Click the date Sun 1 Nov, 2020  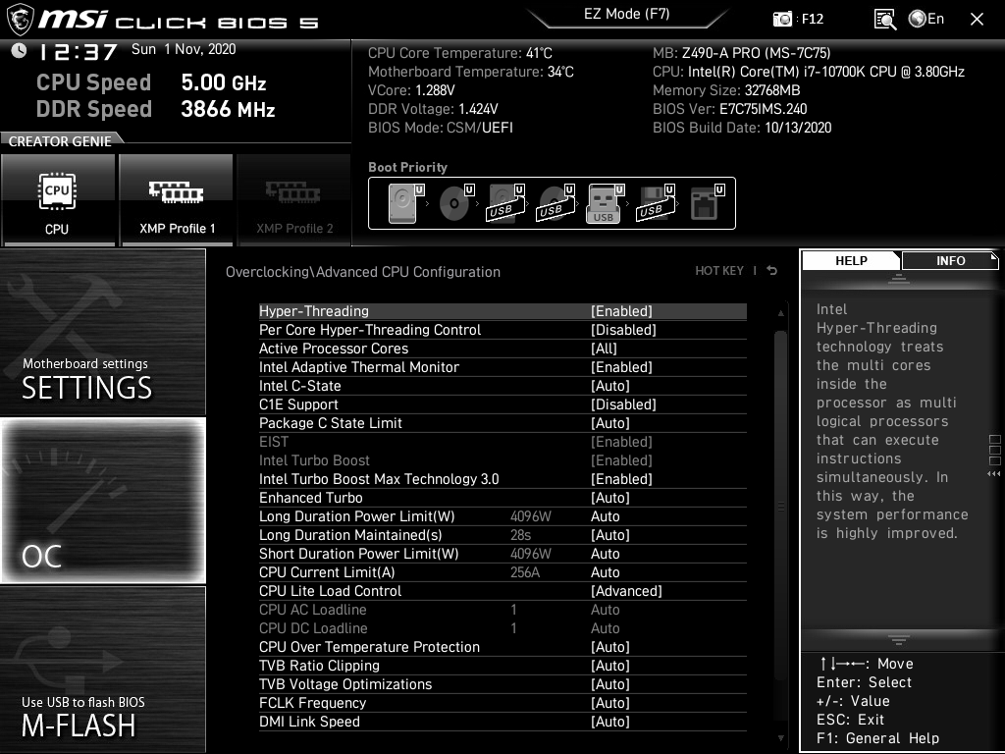(x=184, y=49)
